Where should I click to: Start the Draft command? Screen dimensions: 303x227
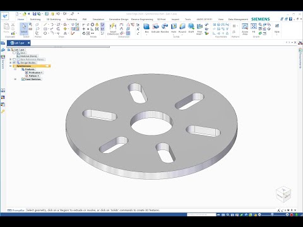(x=191, y=28)
